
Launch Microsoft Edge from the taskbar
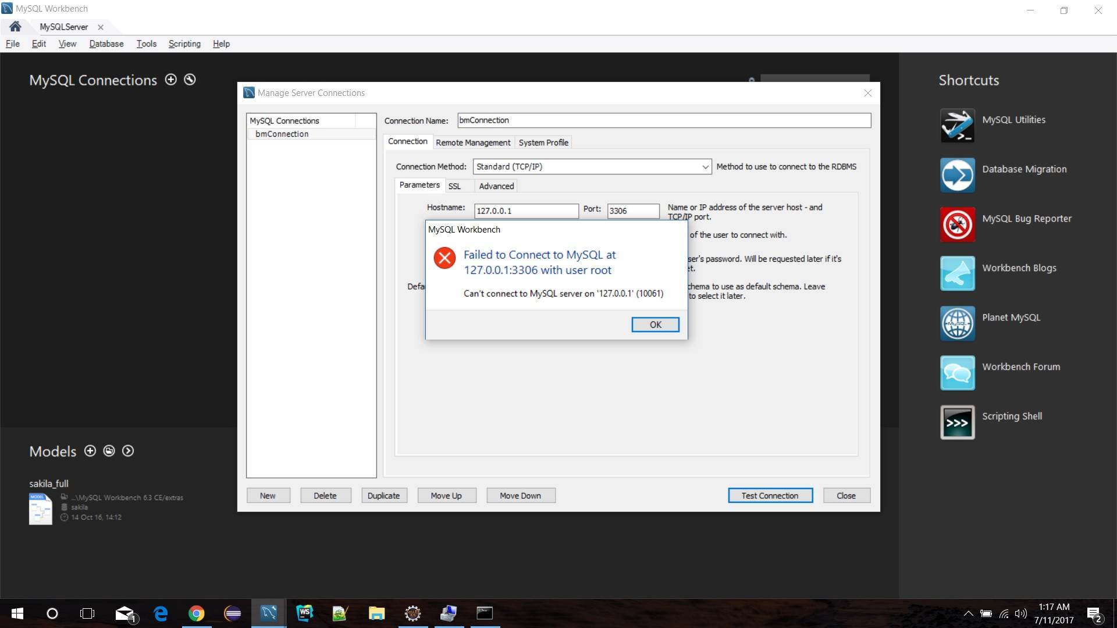[x=161, y=613]
